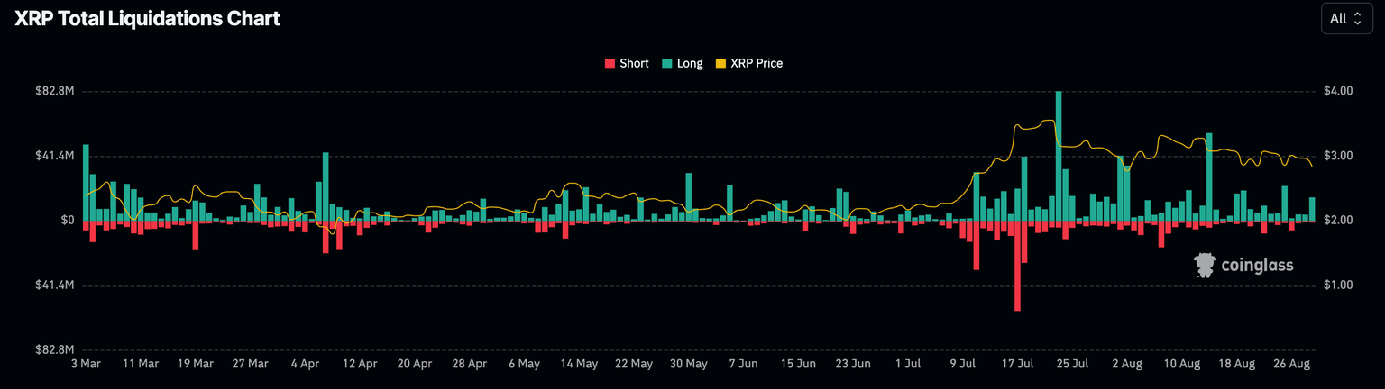Click the XRP Total Liquidations Chart title
This screenshot has width=1385, height=389.
tap(147, 19)
